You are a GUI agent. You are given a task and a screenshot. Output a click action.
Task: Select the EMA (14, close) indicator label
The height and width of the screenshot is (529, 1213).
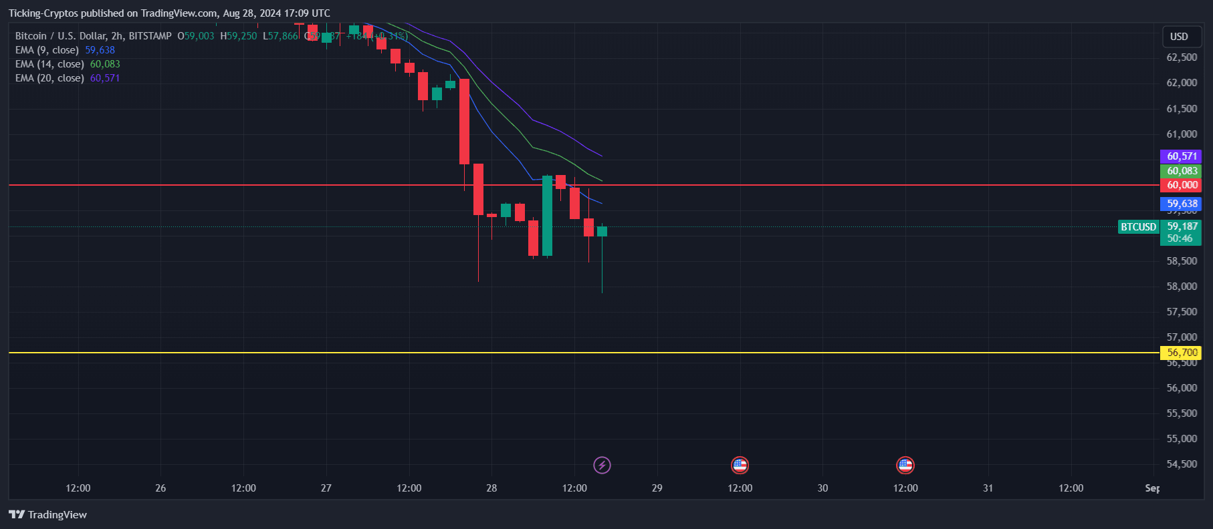49,64
